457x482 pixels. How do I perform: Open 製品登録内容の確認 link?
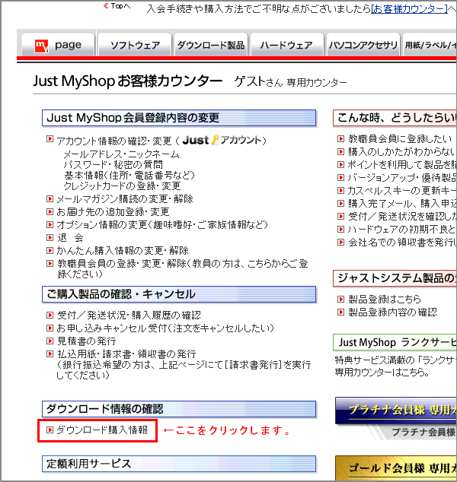coord(392,312)
